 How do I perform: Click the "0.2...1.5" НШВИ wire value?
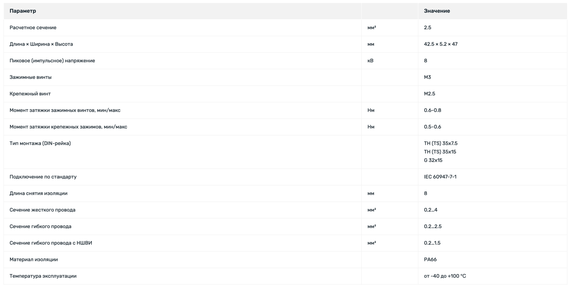pos(432,243)
